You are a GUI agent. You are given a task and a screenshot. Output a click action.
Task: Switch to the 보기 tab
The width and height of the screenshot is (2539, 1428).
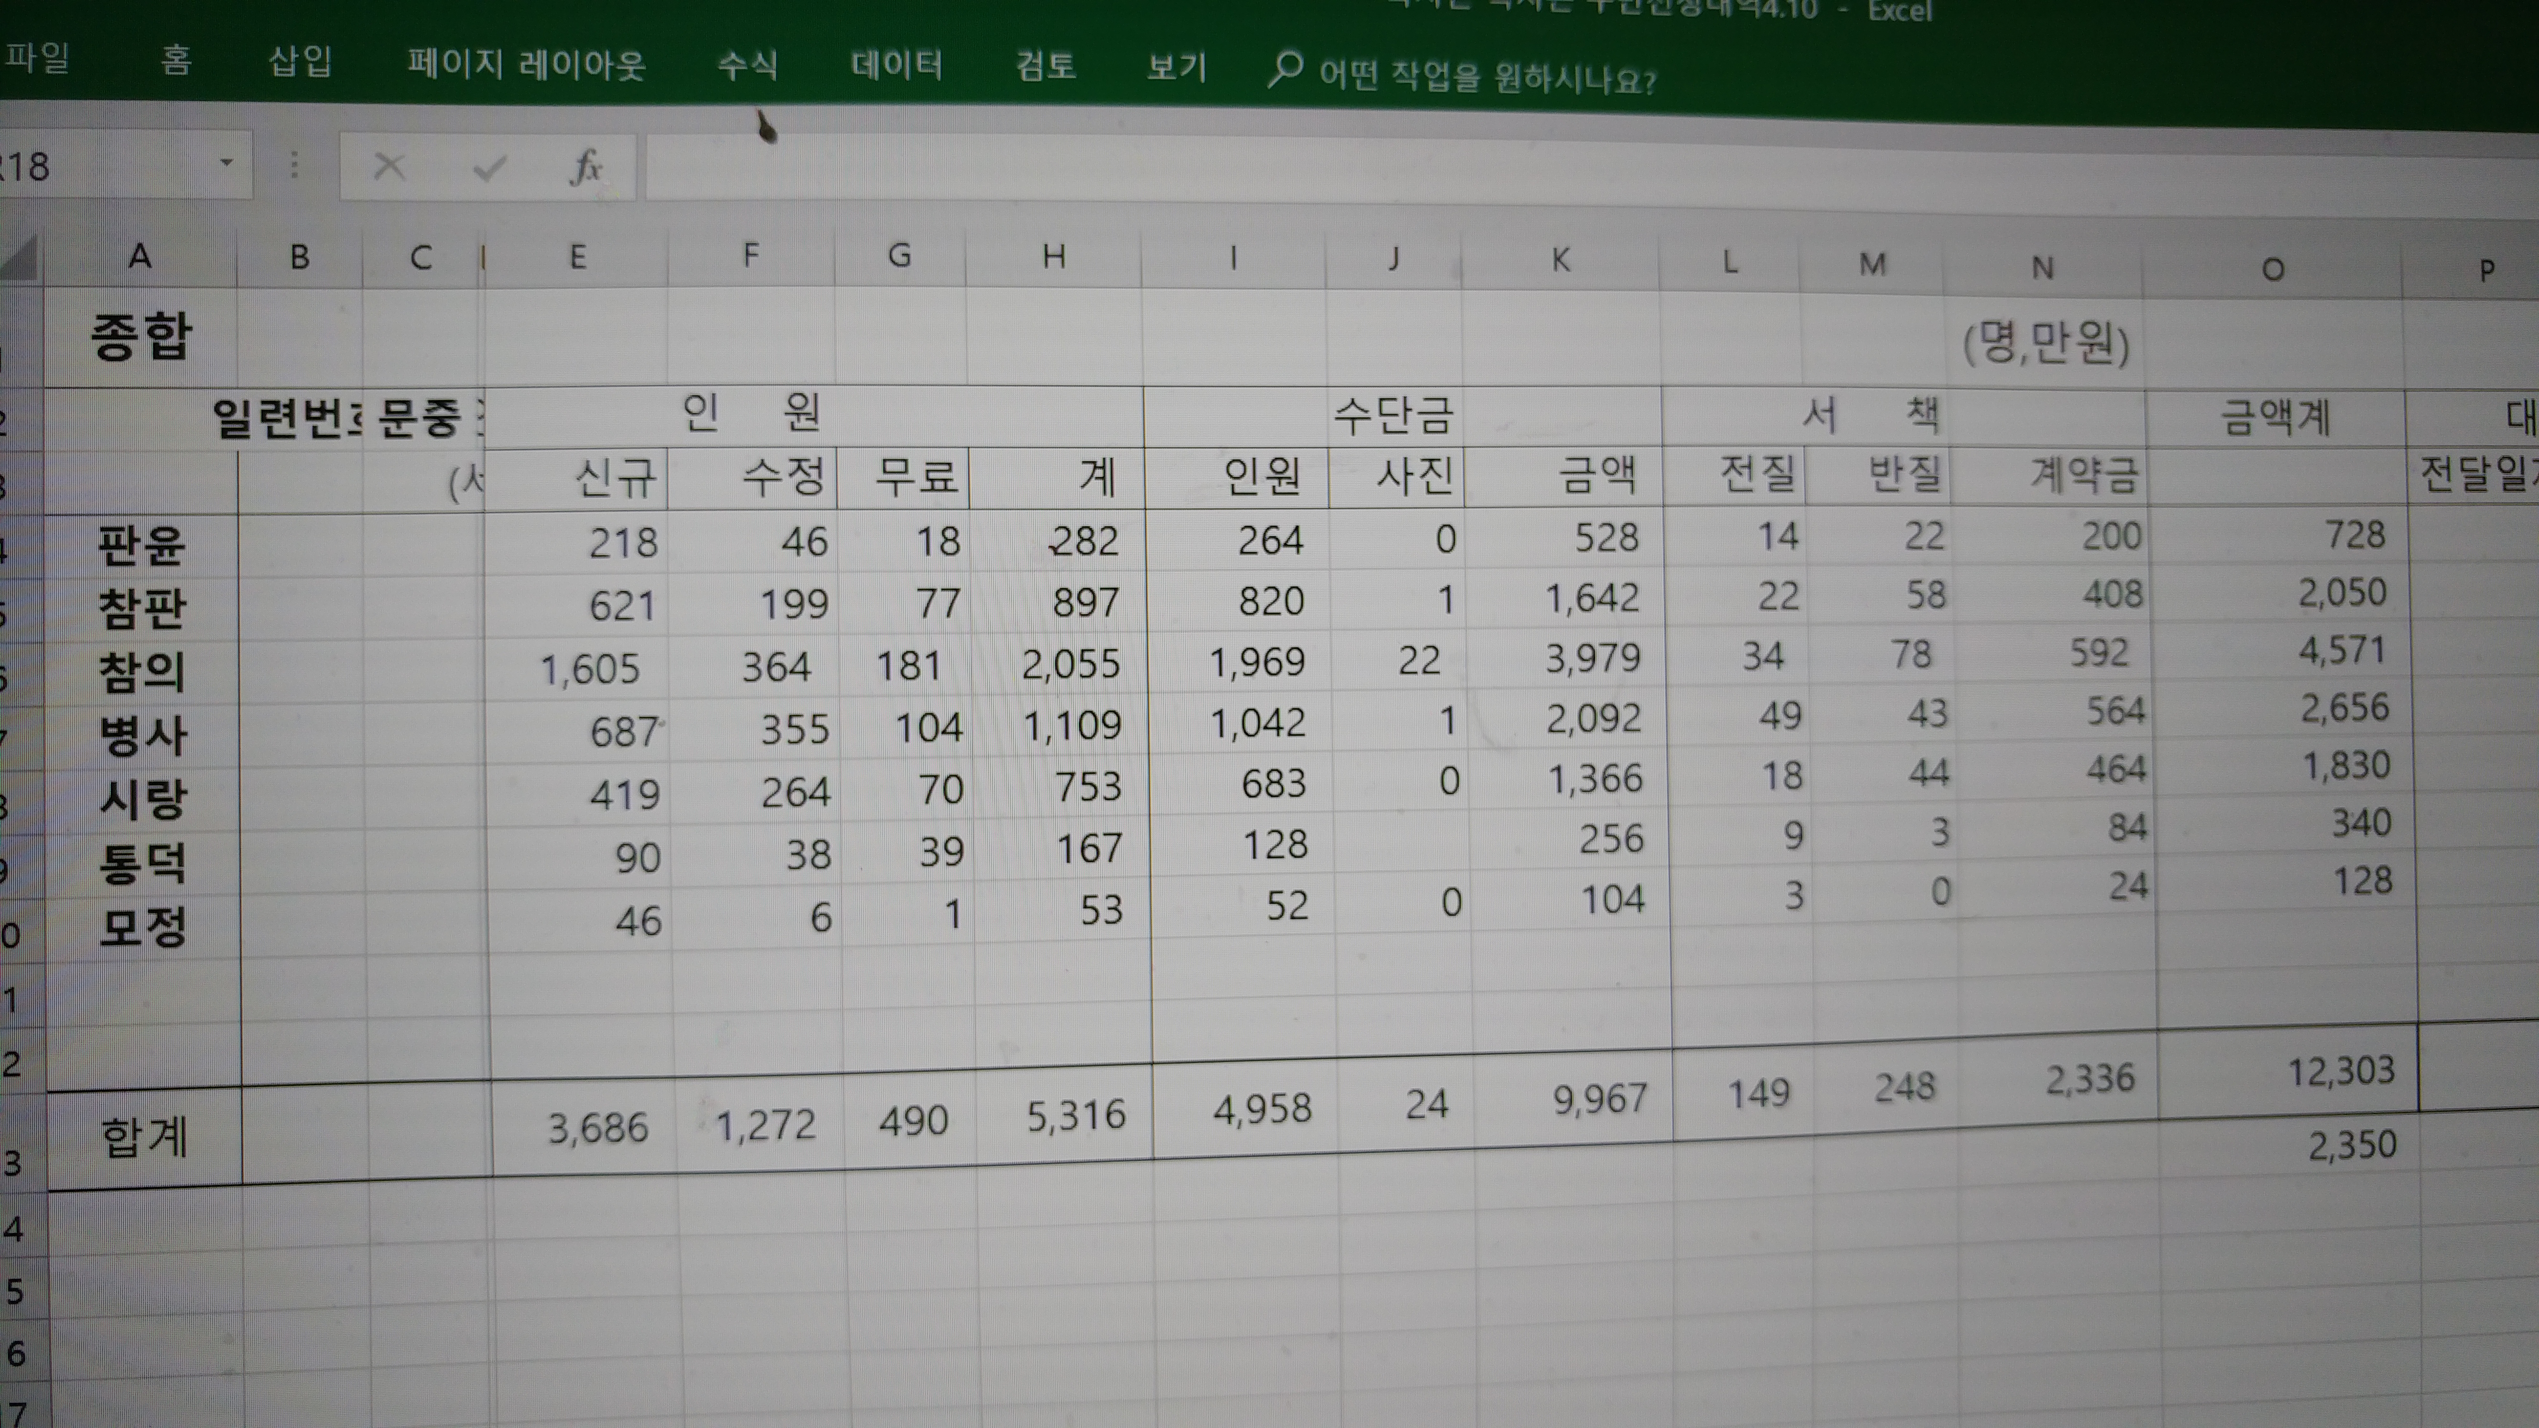pos(1177,68)
